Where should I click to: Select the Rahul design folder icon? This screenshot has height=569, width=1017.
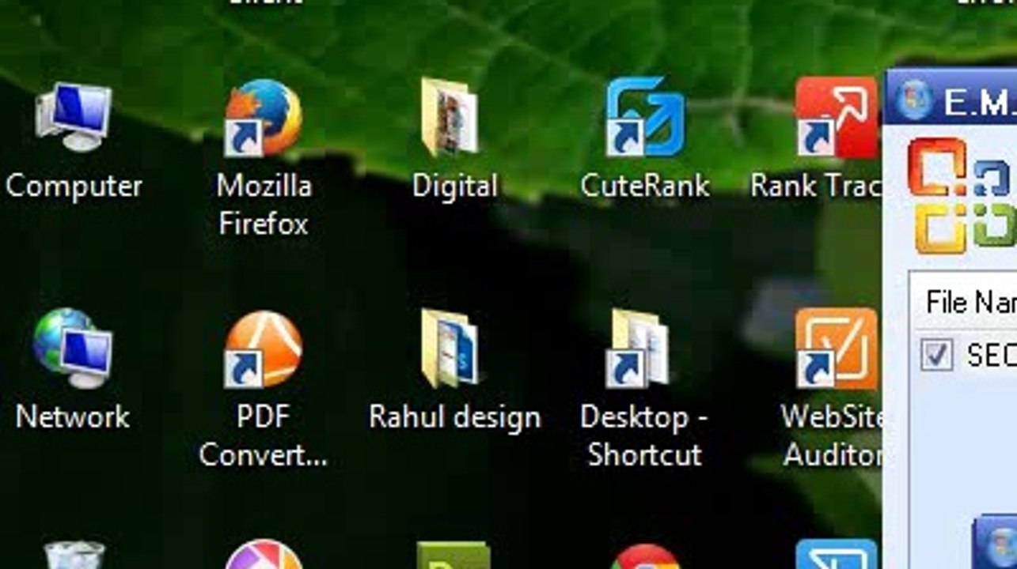450,348
